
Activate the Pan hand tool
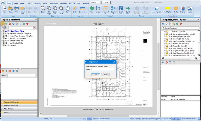click(68, 10)
